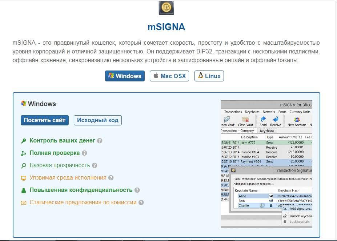
Task: Select the Linux penguin icon
Action: click(x=200, y=76)
